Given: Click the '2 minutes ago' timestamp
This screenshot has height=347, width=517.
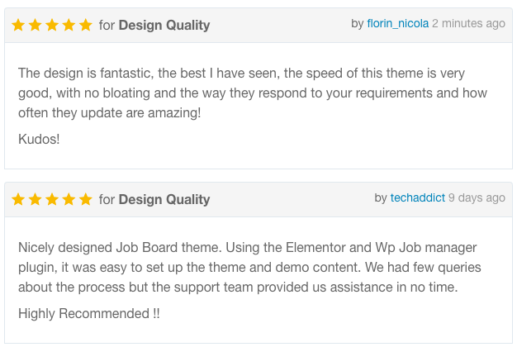Looking at the screenshot, I should [468, 24].
